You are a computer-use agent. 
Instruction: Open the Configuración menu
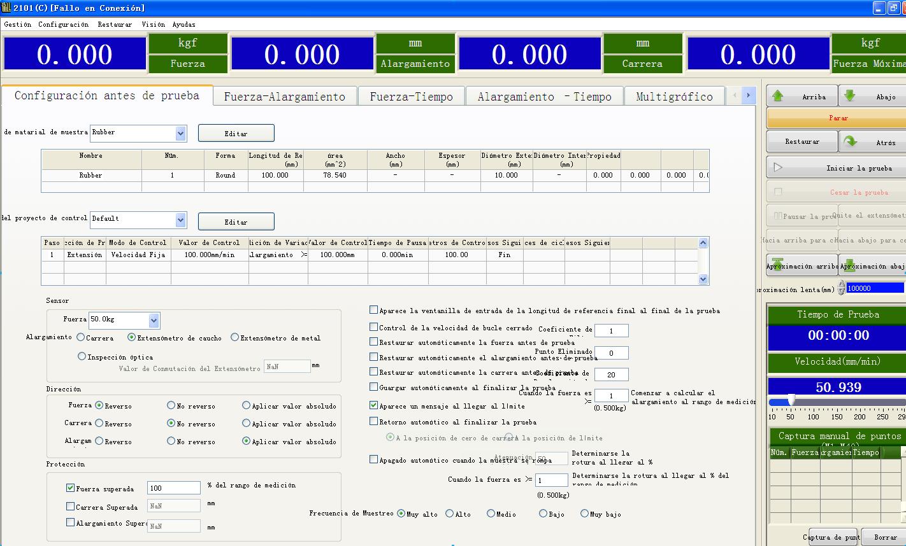63,24
